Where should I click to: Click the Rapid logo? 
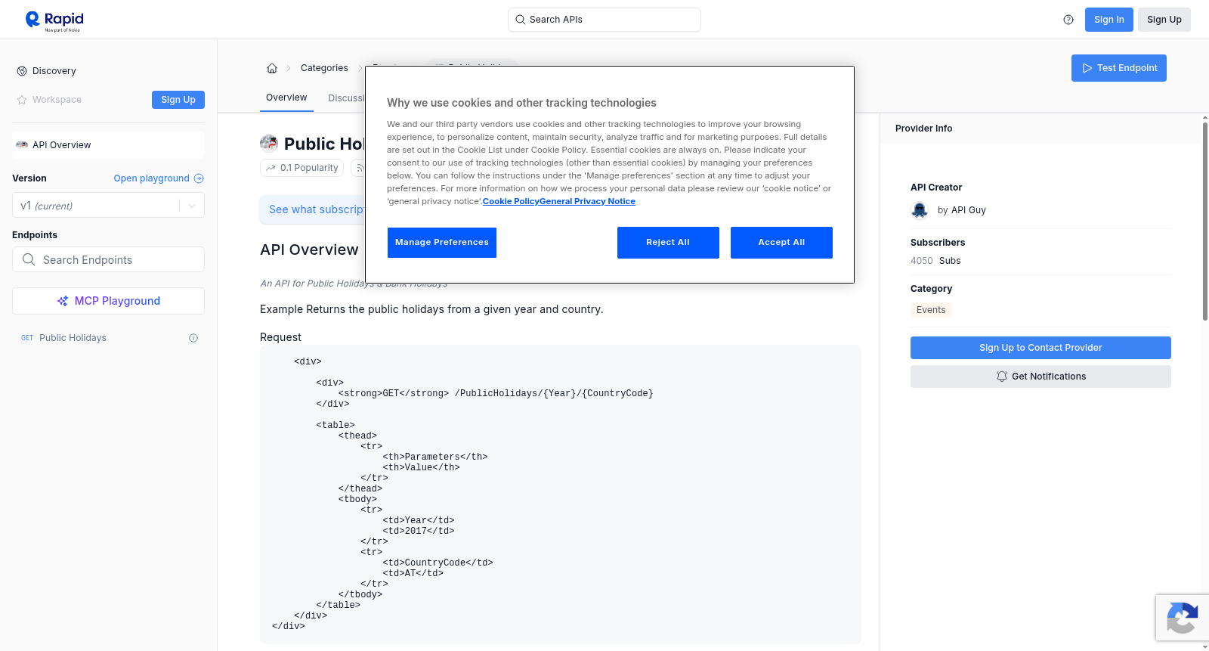(54, 20)
